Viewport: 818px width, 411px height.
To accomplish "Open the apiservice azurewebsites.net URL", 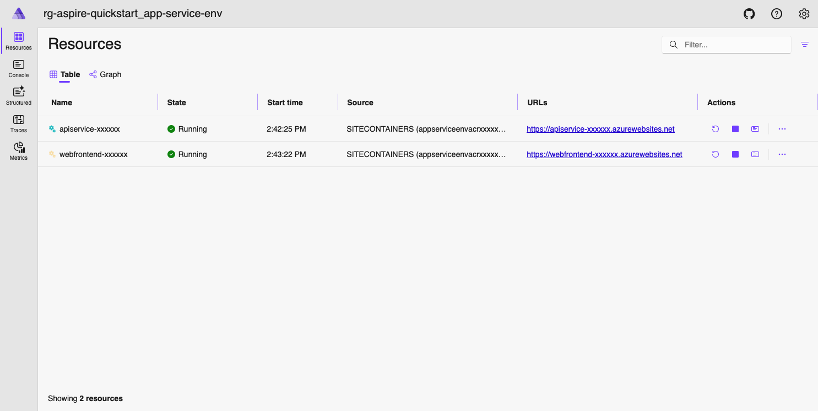I will pos(600,128).
